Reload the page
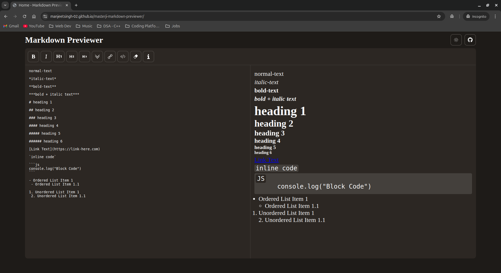 click(25, 16)
